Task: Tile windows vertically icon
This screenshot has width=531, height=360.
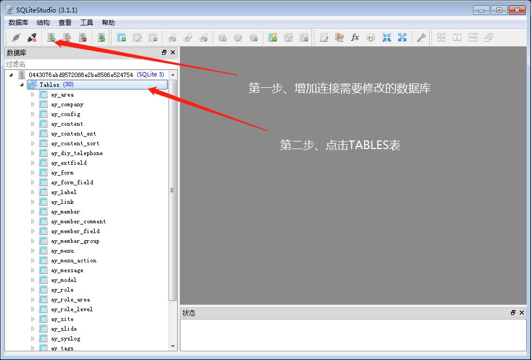Action: [473, 37]
